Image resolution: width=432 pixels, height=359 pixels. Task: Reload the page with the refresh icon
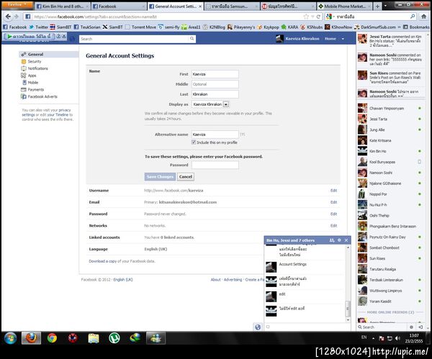318,17
